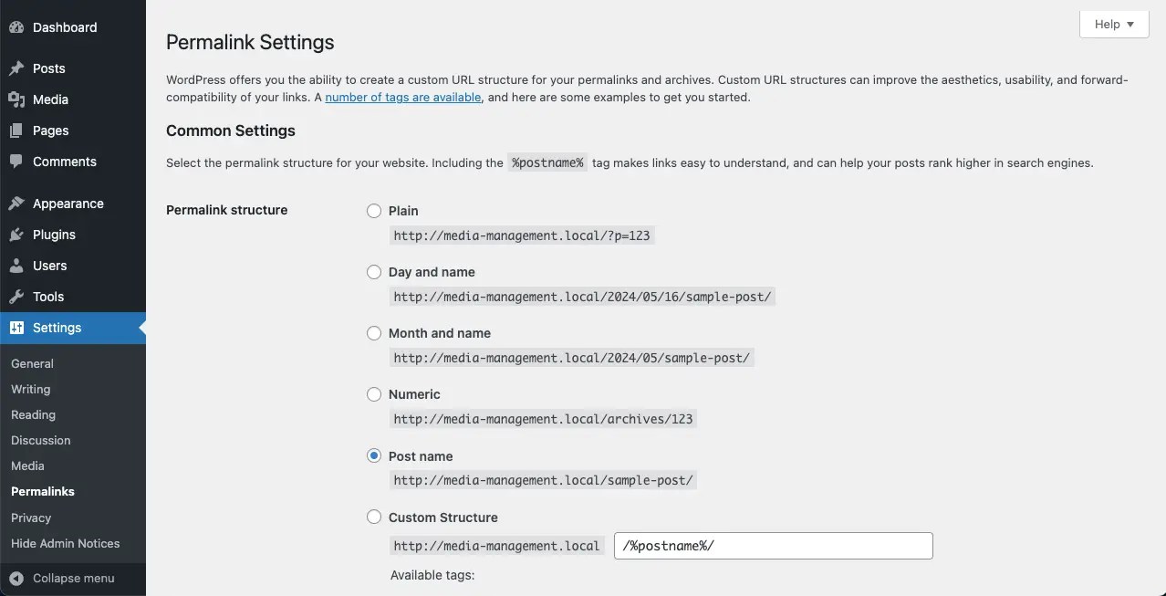Screen dimensions: 1166x596
Task: Select the Plain permalink structure
Action: [374, 210]
